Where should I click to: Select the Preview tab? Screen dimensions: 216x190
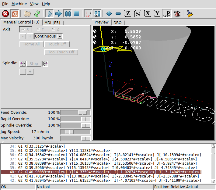tap(102, 22)
